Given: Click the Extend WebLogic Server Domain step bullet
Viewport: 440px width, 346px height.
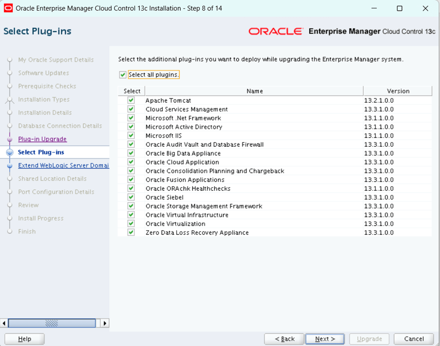Looking at the screenshot, I should point(9,165).
